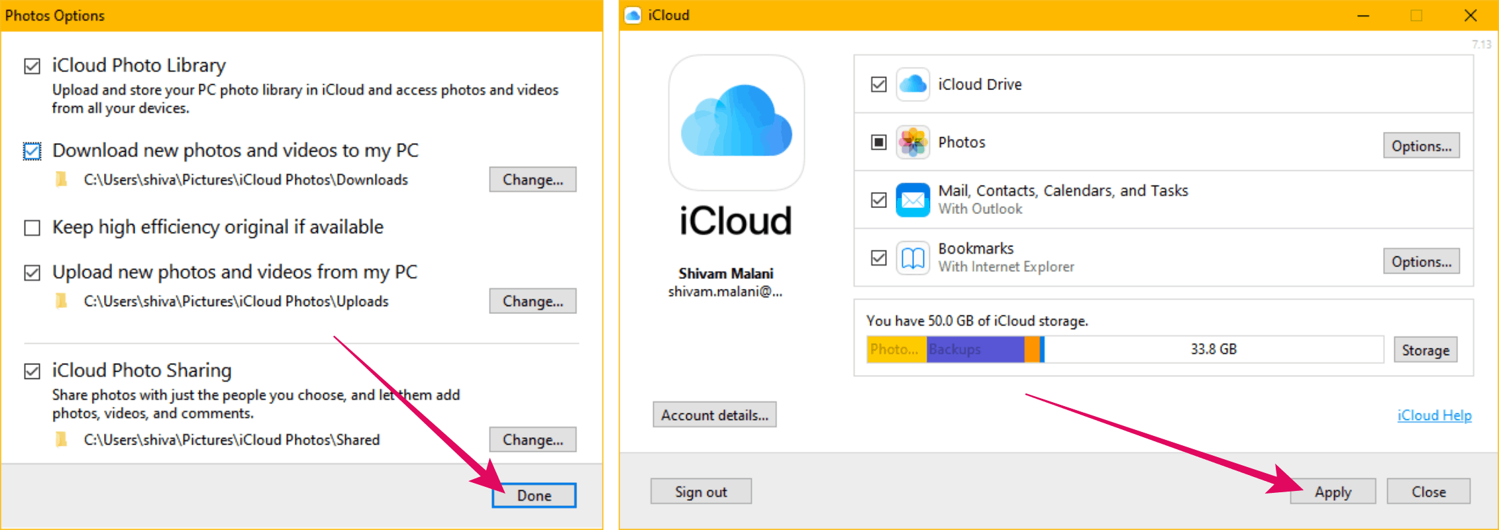Click 'With Outlook' subtitle text
Image resolution: width=1499 pixels, height=530 pixels.
click(x=980, y=209)
